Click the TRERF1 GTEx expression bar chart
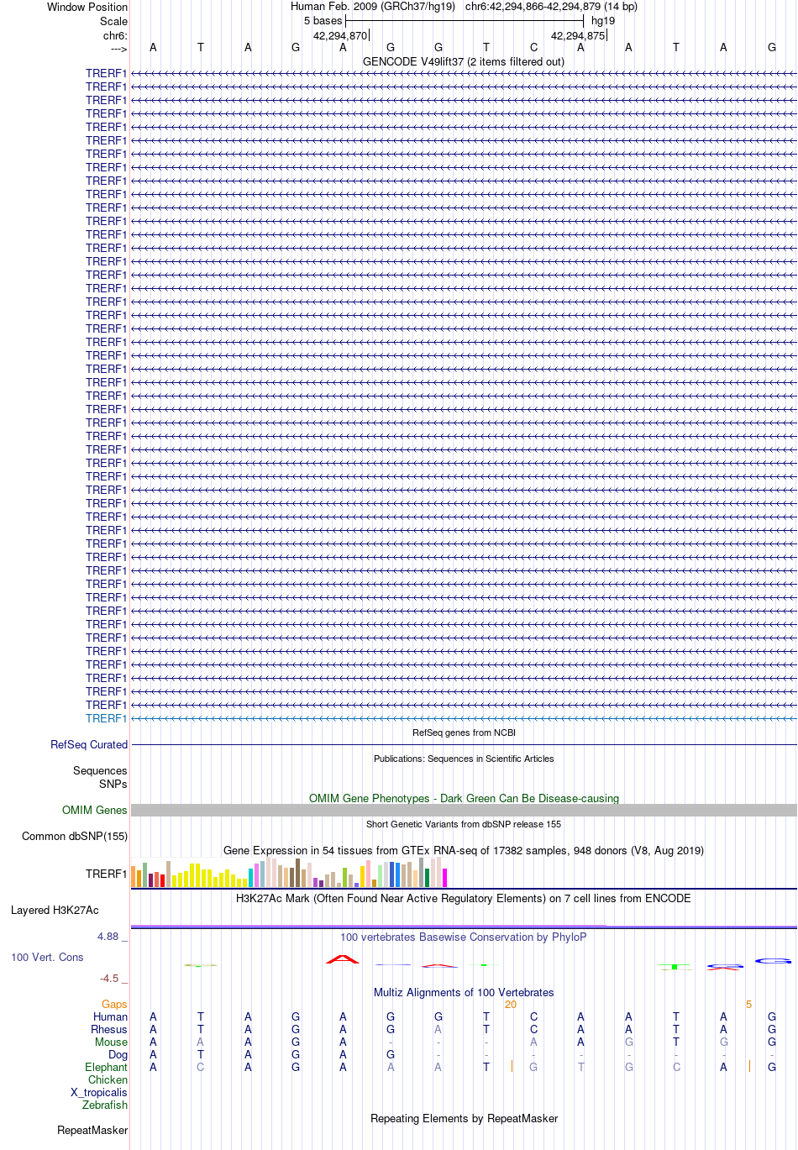Viewport: 798px width, 1150px height. pyautogui.click(x=289, y=874)
